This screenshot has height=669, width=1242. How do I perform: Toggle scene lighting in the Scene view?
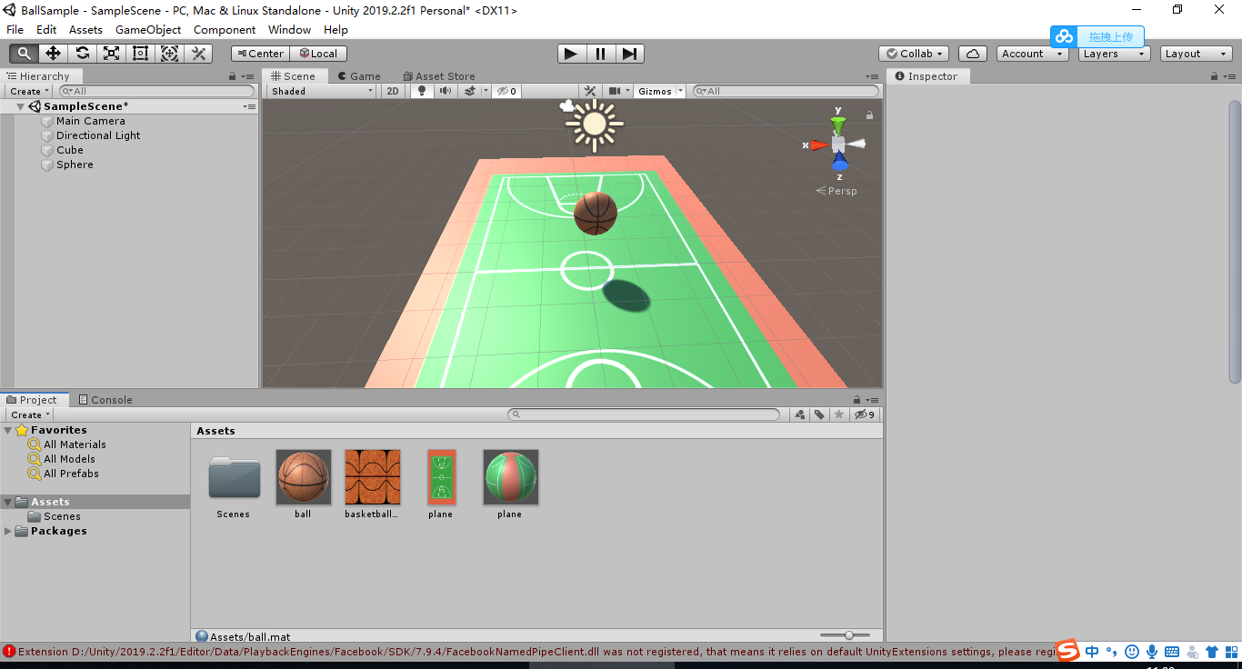[421, 91]
